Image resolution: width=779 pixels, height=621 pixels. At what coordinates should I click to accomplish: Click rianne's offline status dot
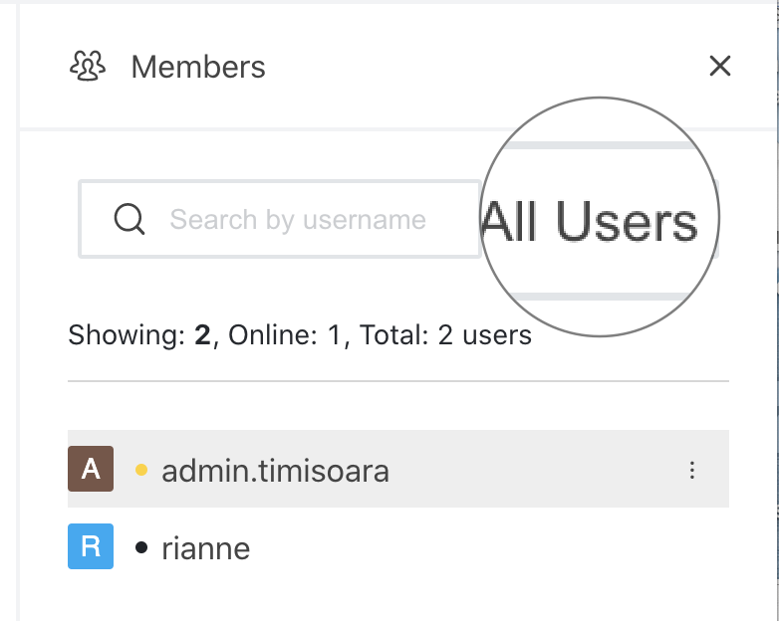tap(141, 547)
